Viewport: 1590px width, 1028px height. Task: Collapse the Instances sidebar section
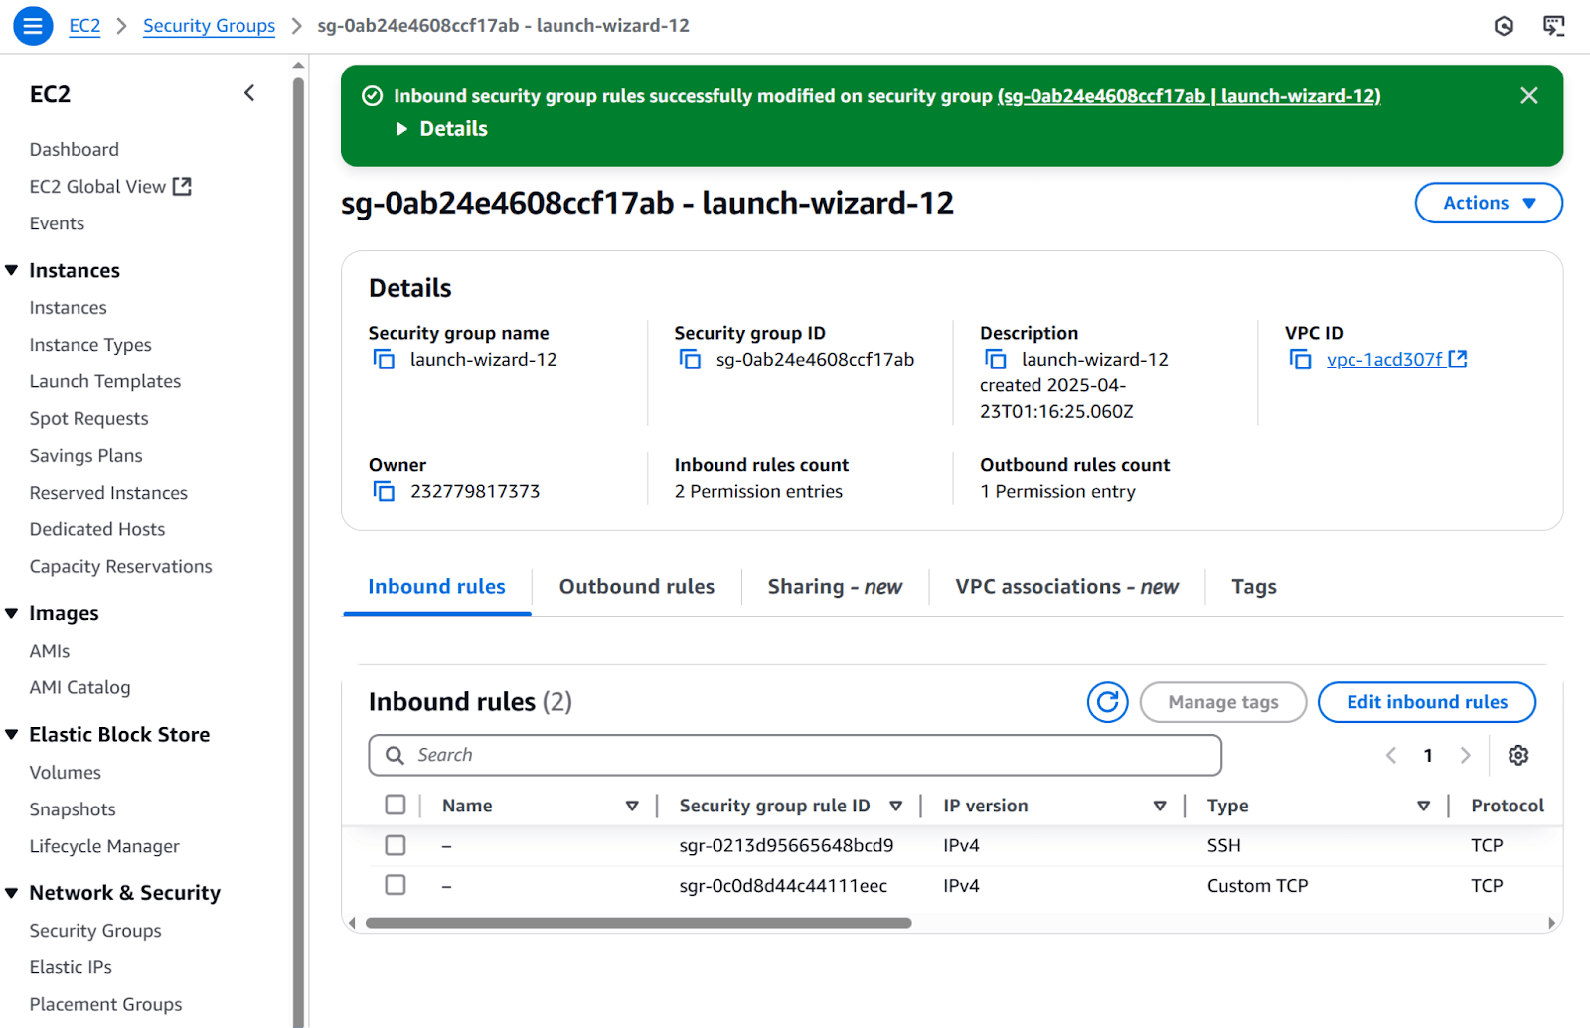coord(12,271)
